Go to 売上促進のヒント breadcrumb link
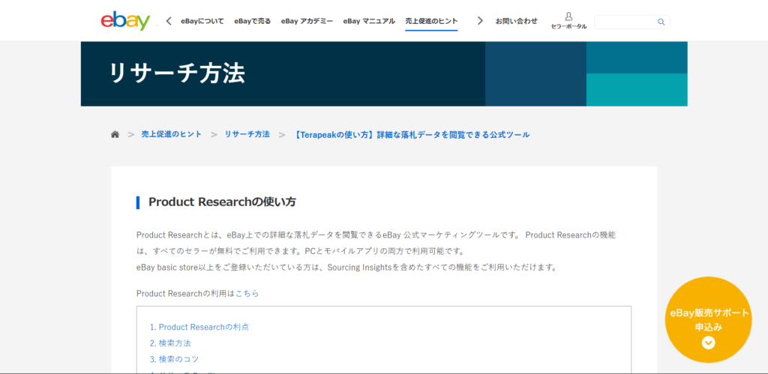The height and width of the screenshot is (374, 768). point(172,134)
